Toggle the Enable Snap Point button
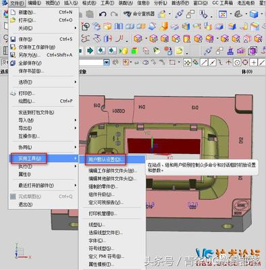The height and width of the screenshot is (270, 266). tap(187, 62)
